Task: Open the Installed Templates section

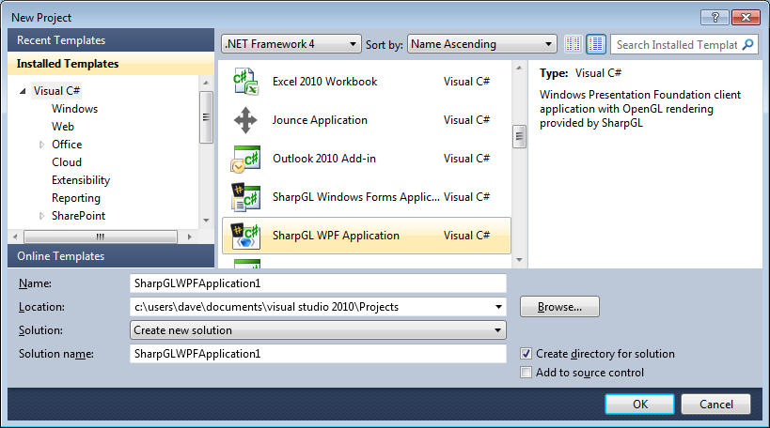Action: 111,64
